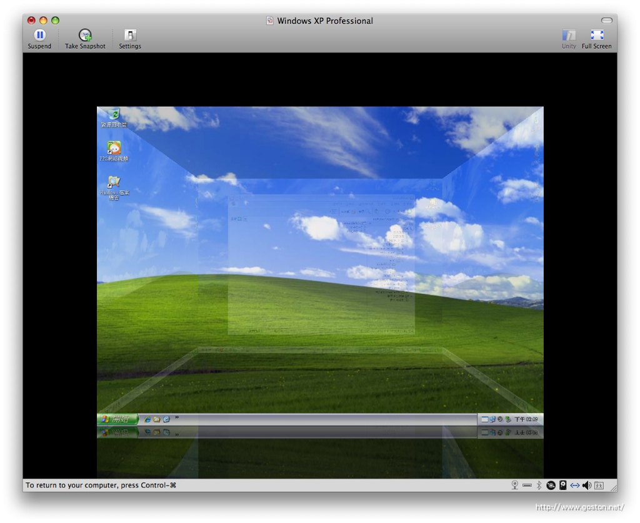Click the USB device status icon
640x523 pixels.
[527, 485]
